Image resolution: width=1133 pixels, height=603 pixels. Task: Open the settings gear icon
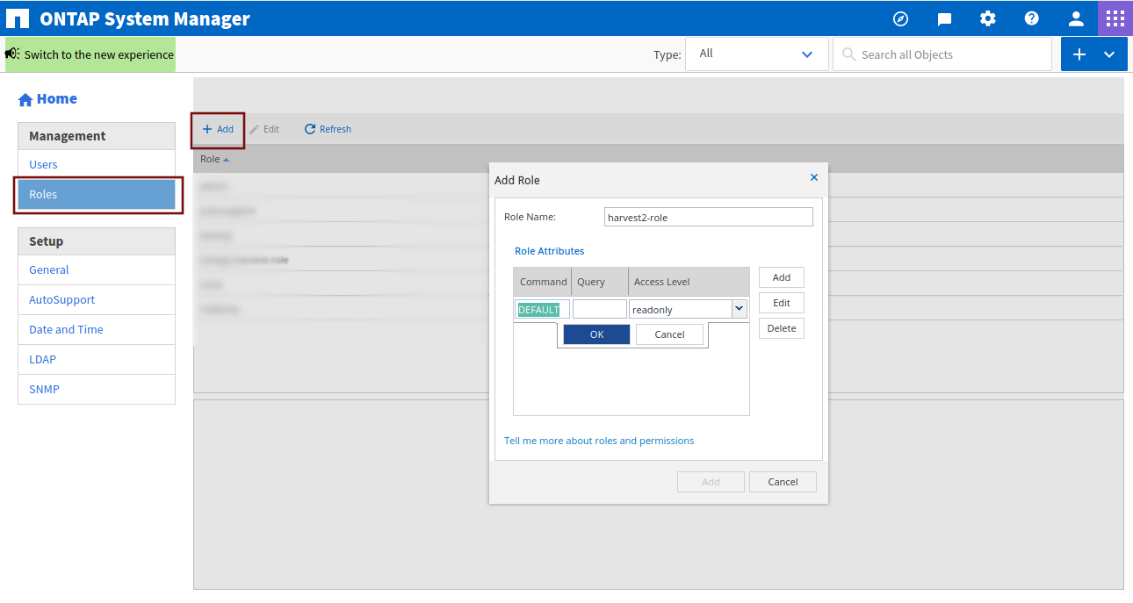[988, 18]
